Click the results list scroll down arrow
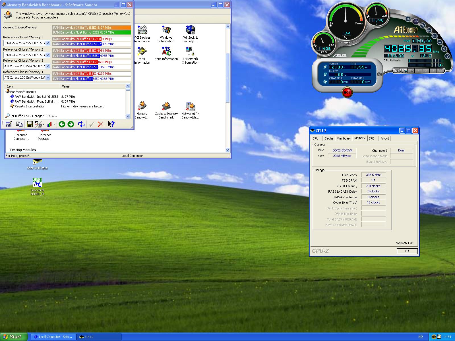 click(x=128, y=116)
